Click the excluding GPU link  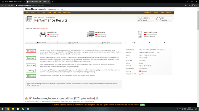(x=43, y=29)
